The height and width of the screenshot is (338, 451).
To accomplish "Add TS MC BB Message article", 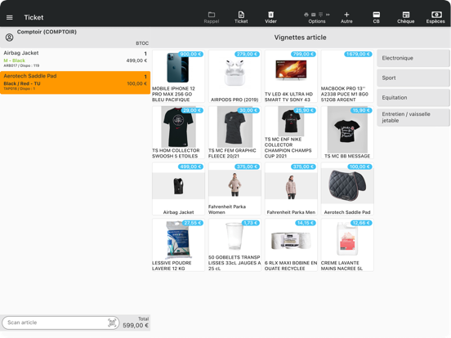I will (x=347, y=132).
